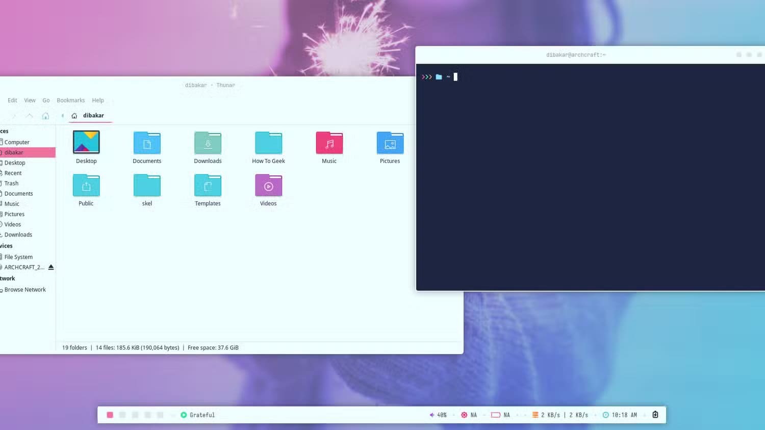Open the Downloads folder icon in file view
Screen dimensions: 765x430
point(208,142)
